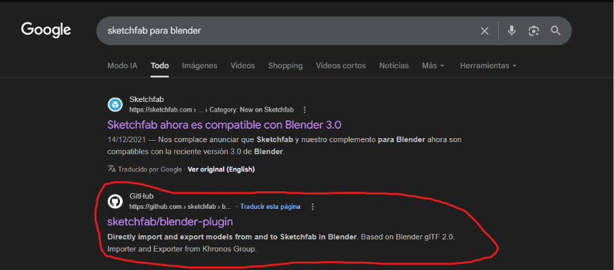Click the GitHub site name text
The width and height of the screenshot is (614, 270).
click(x=141, y=196)
